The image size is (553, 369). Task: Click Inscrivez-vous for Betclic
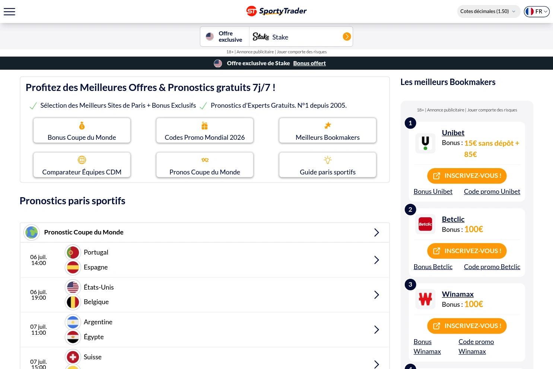coord(467,251)
